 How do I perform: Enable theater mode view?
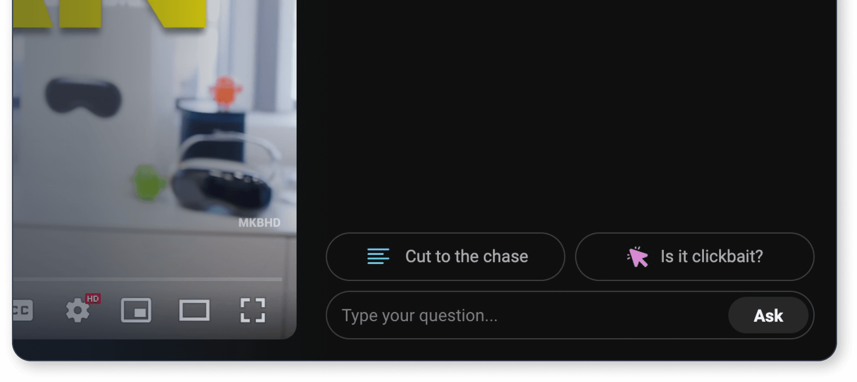(194, 310)
